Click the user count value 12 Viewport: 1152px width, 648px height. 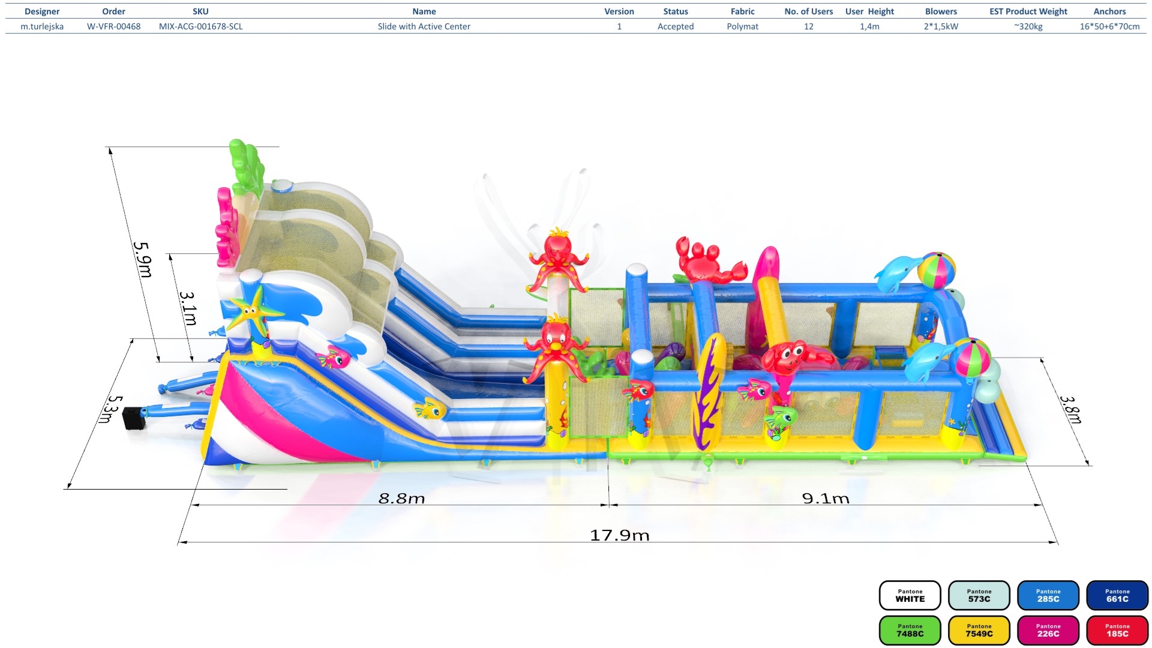pos(809,26)
